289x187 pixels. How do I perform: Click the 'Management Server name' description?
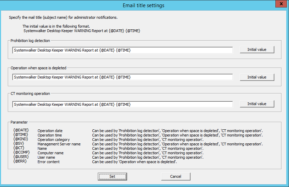coord(59,144)
